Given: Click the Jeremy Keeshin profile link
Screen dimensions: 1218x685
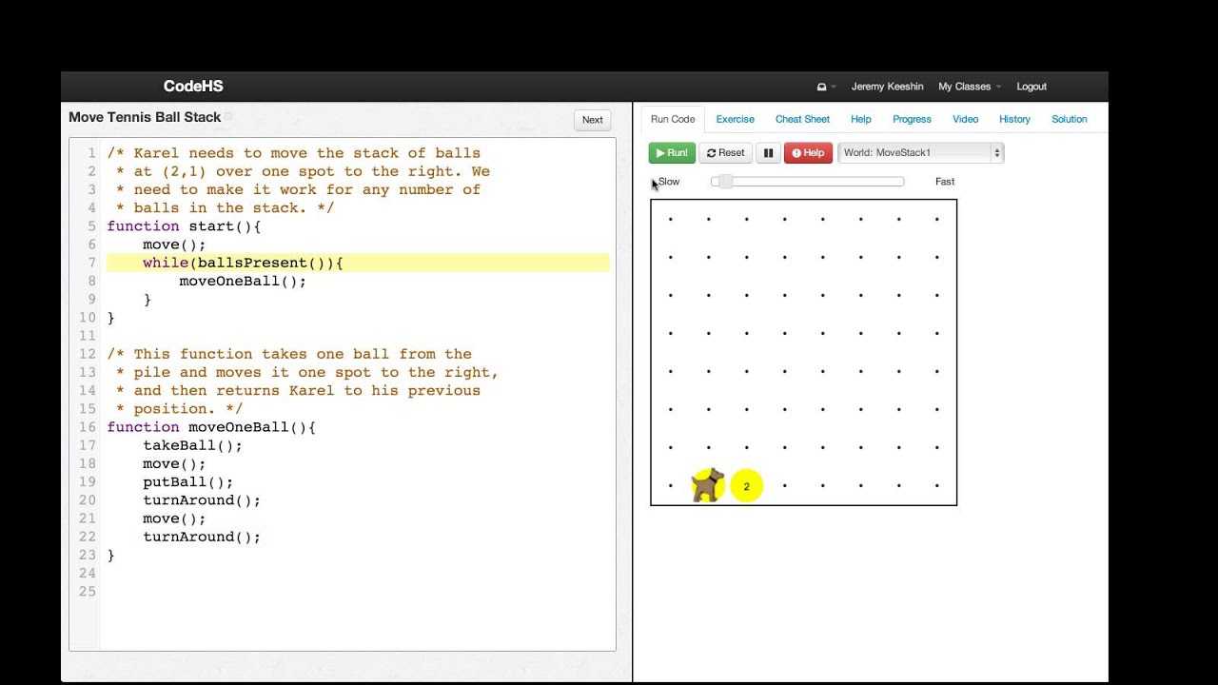Looking at the screenshot, I should pyautogui.click(x=887, y=87).
